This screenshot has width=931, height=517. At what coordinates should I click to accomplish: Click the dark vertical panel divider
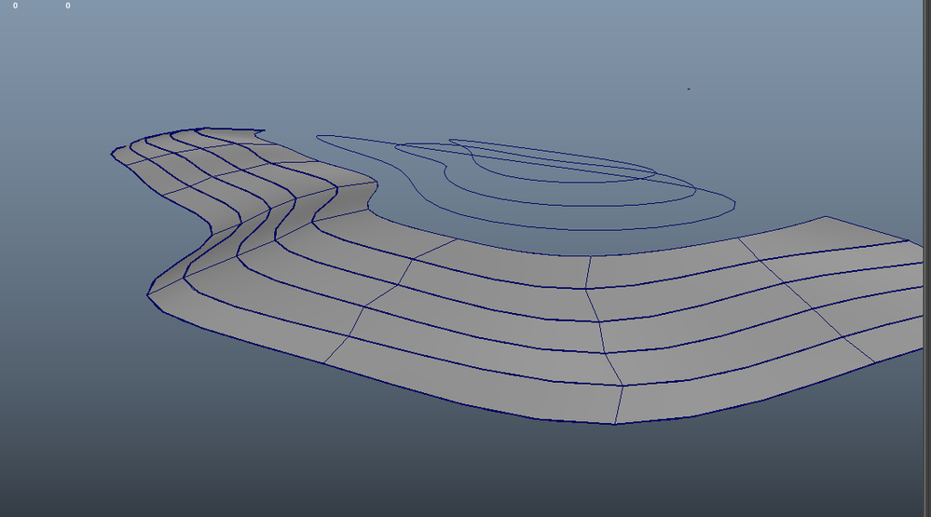tap(927, 258)
